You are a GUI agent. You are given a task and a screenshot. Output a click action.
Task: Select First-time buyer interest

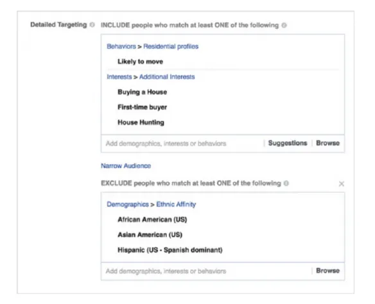[x=143, y=107]
